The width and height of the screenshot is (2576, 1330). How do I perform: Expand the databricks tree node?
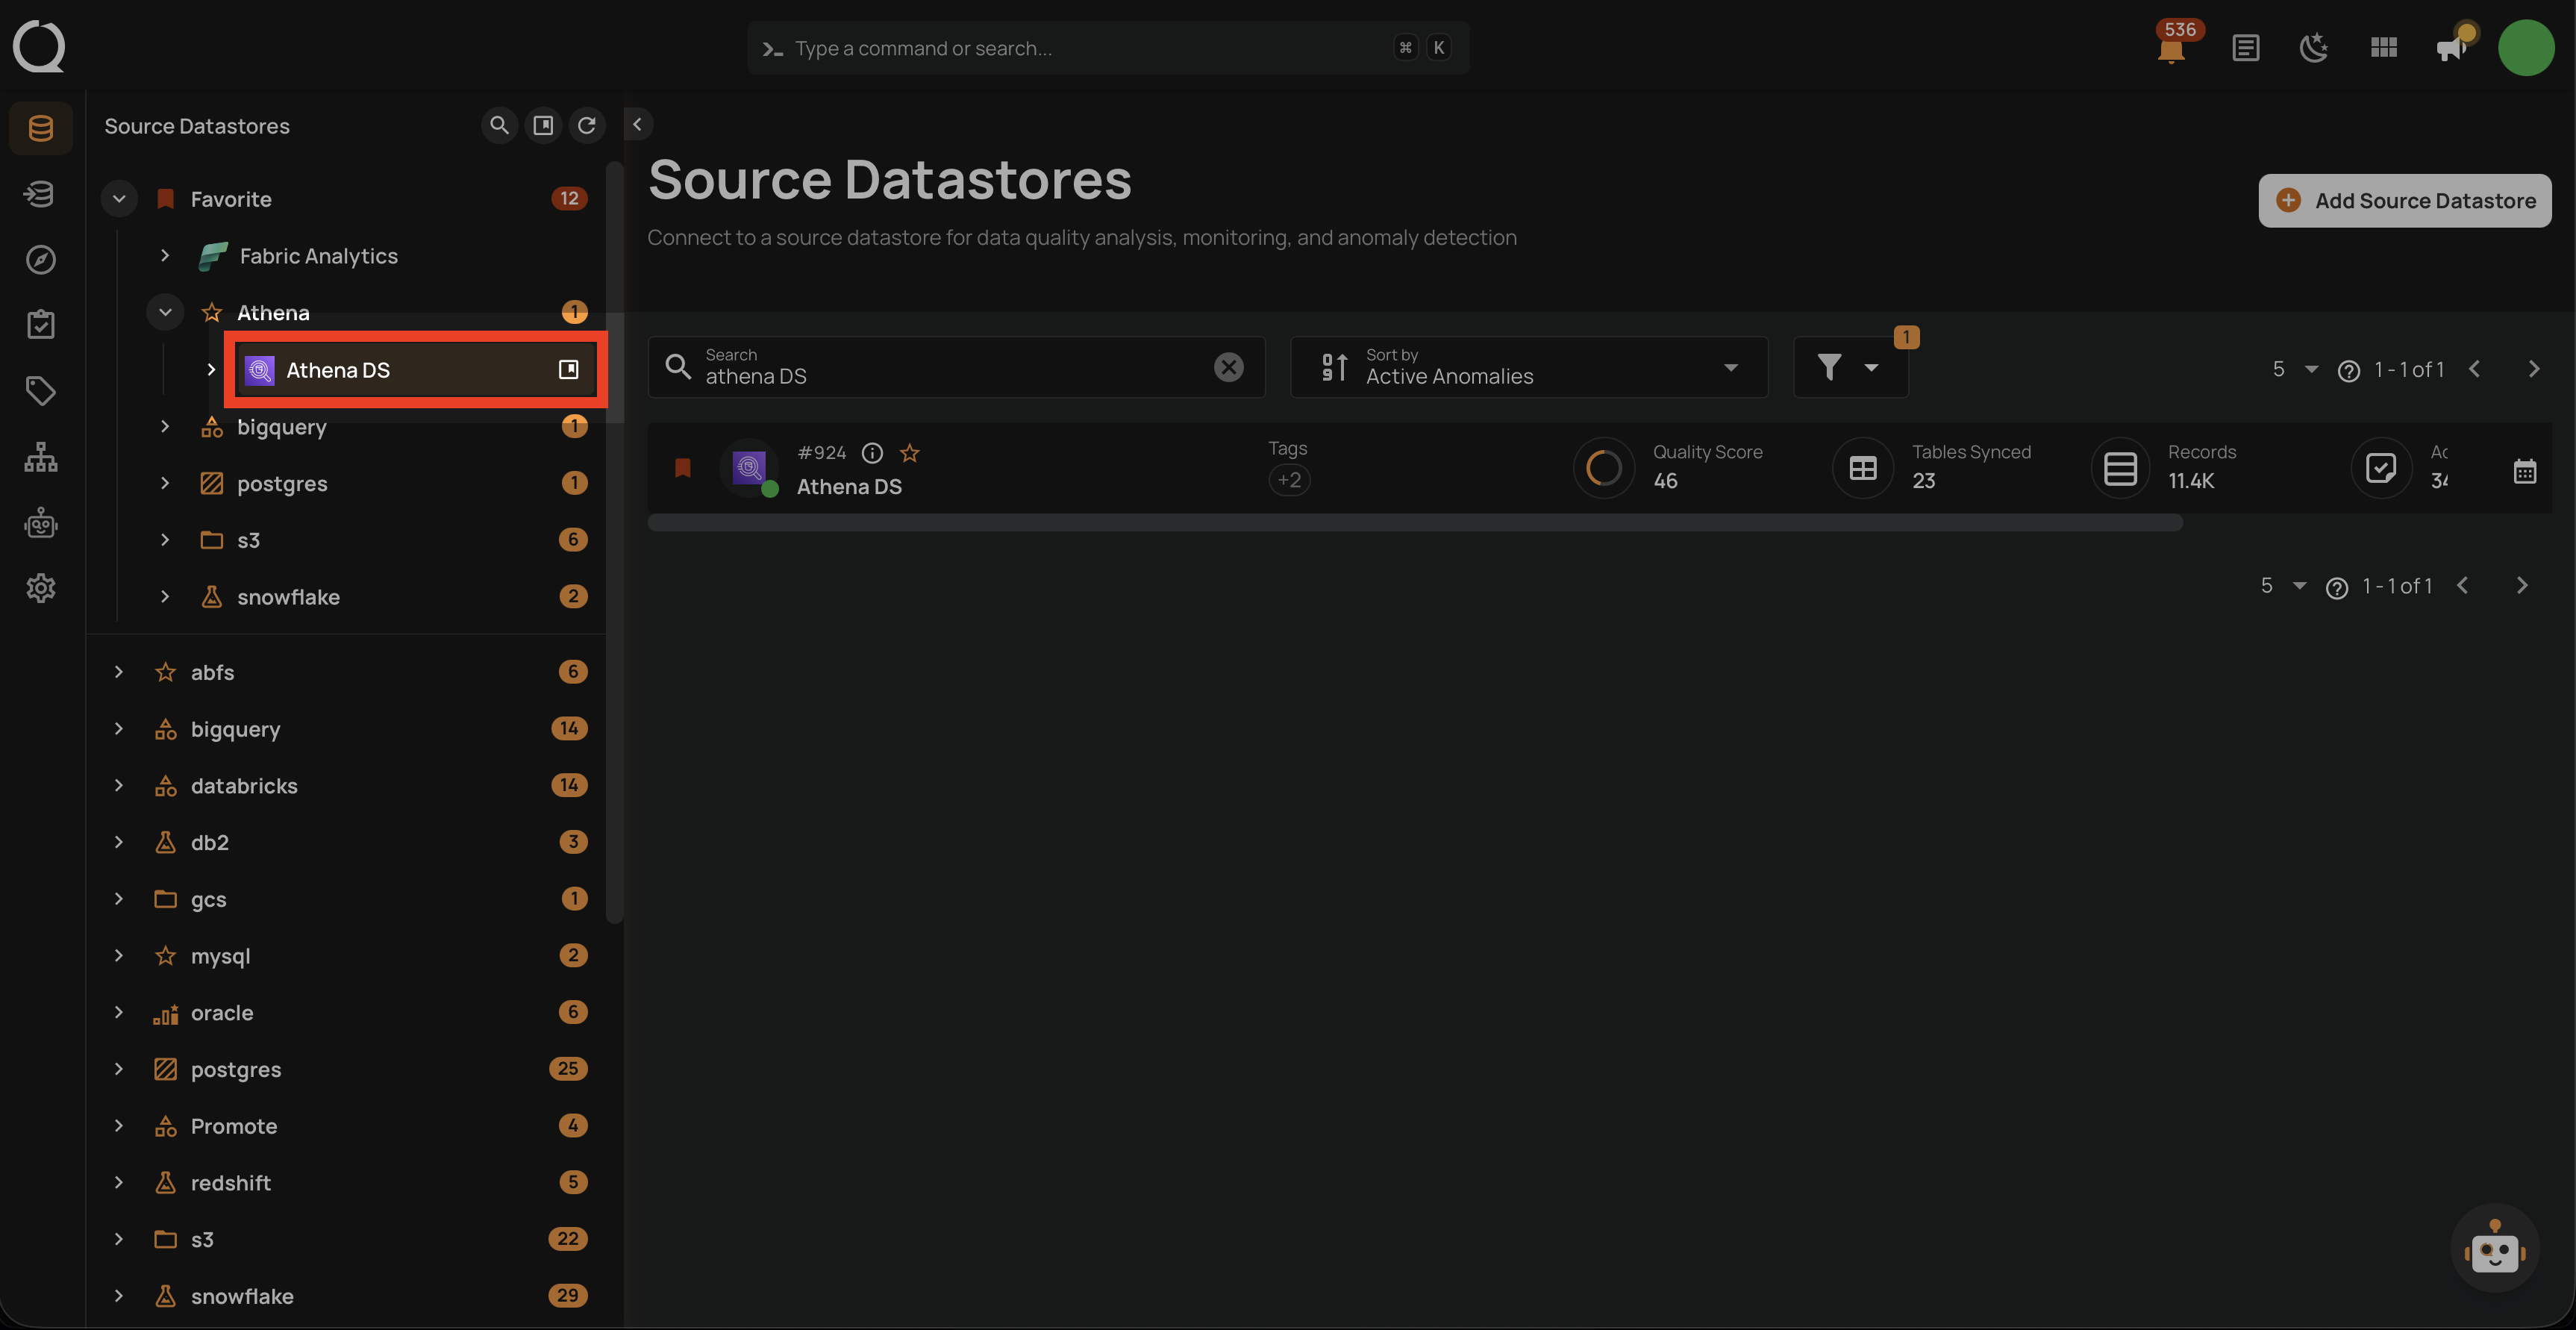(119, 785)
